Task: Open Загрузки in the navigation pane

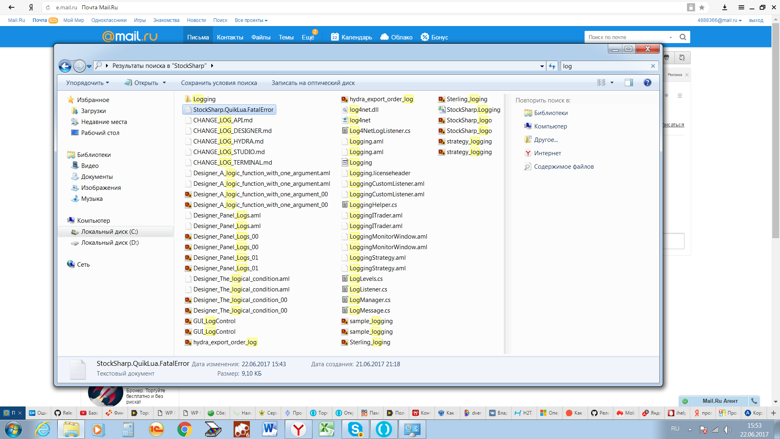Action: [x=93, y=111]
